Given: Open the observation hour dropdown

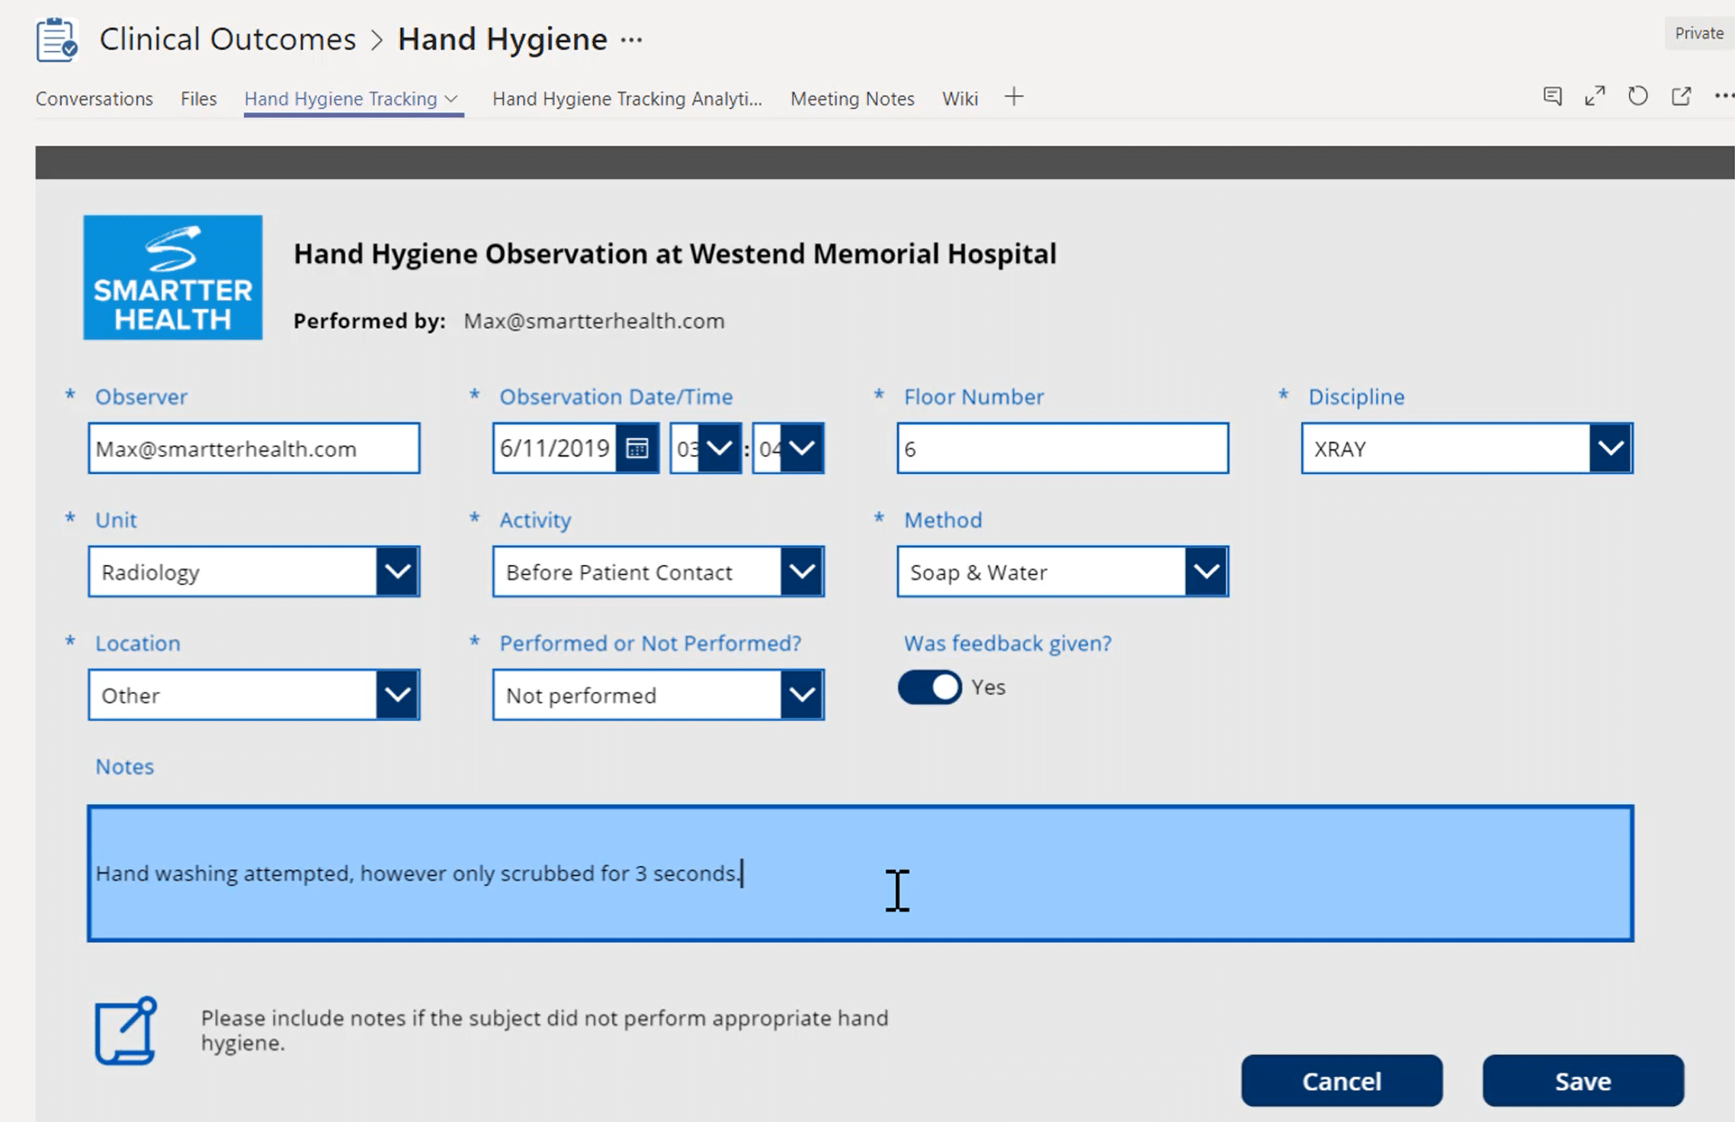Looking at the screenshot, I should [x=719, y=448].
